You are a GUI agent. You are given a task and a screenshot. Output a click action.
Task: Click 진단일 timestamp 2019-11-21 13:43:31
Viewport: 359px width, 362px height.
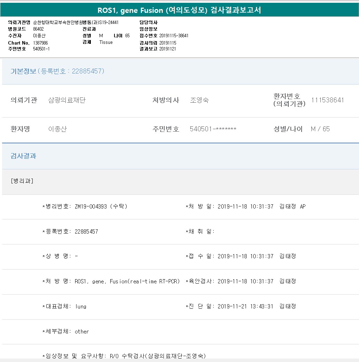(245, 307)
